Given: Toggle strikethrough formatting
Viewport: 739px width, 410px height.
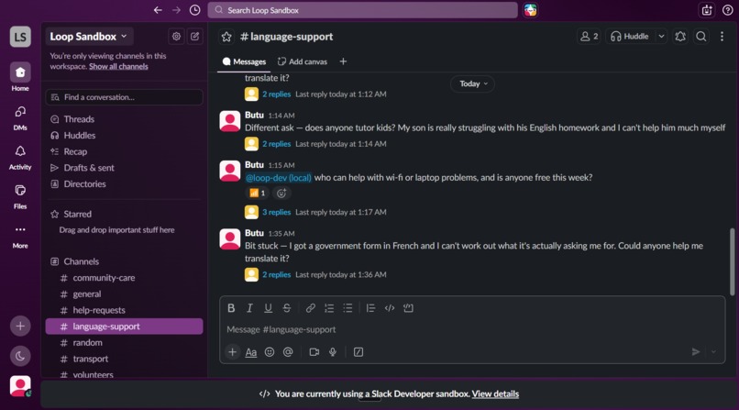Looking at the screenshot, I should 287,308.
